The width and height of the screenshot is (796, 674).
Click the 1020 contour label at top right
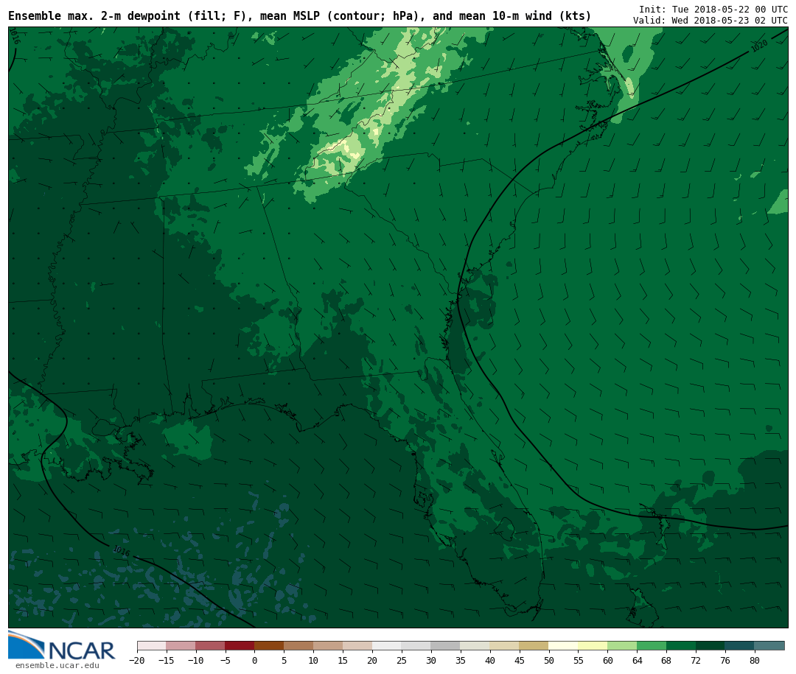click(x=759, y=46)
